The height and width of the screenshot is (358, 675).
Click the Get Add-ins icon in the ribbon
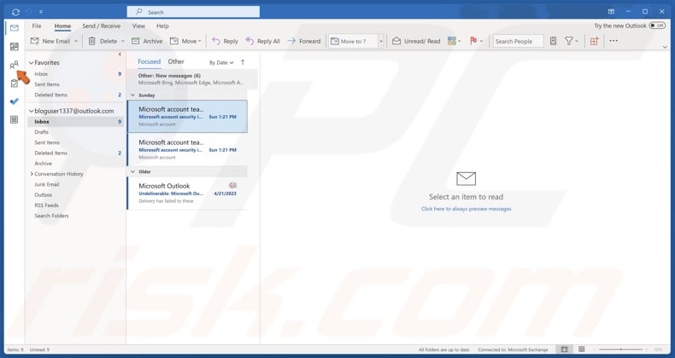tap(595, 41)
